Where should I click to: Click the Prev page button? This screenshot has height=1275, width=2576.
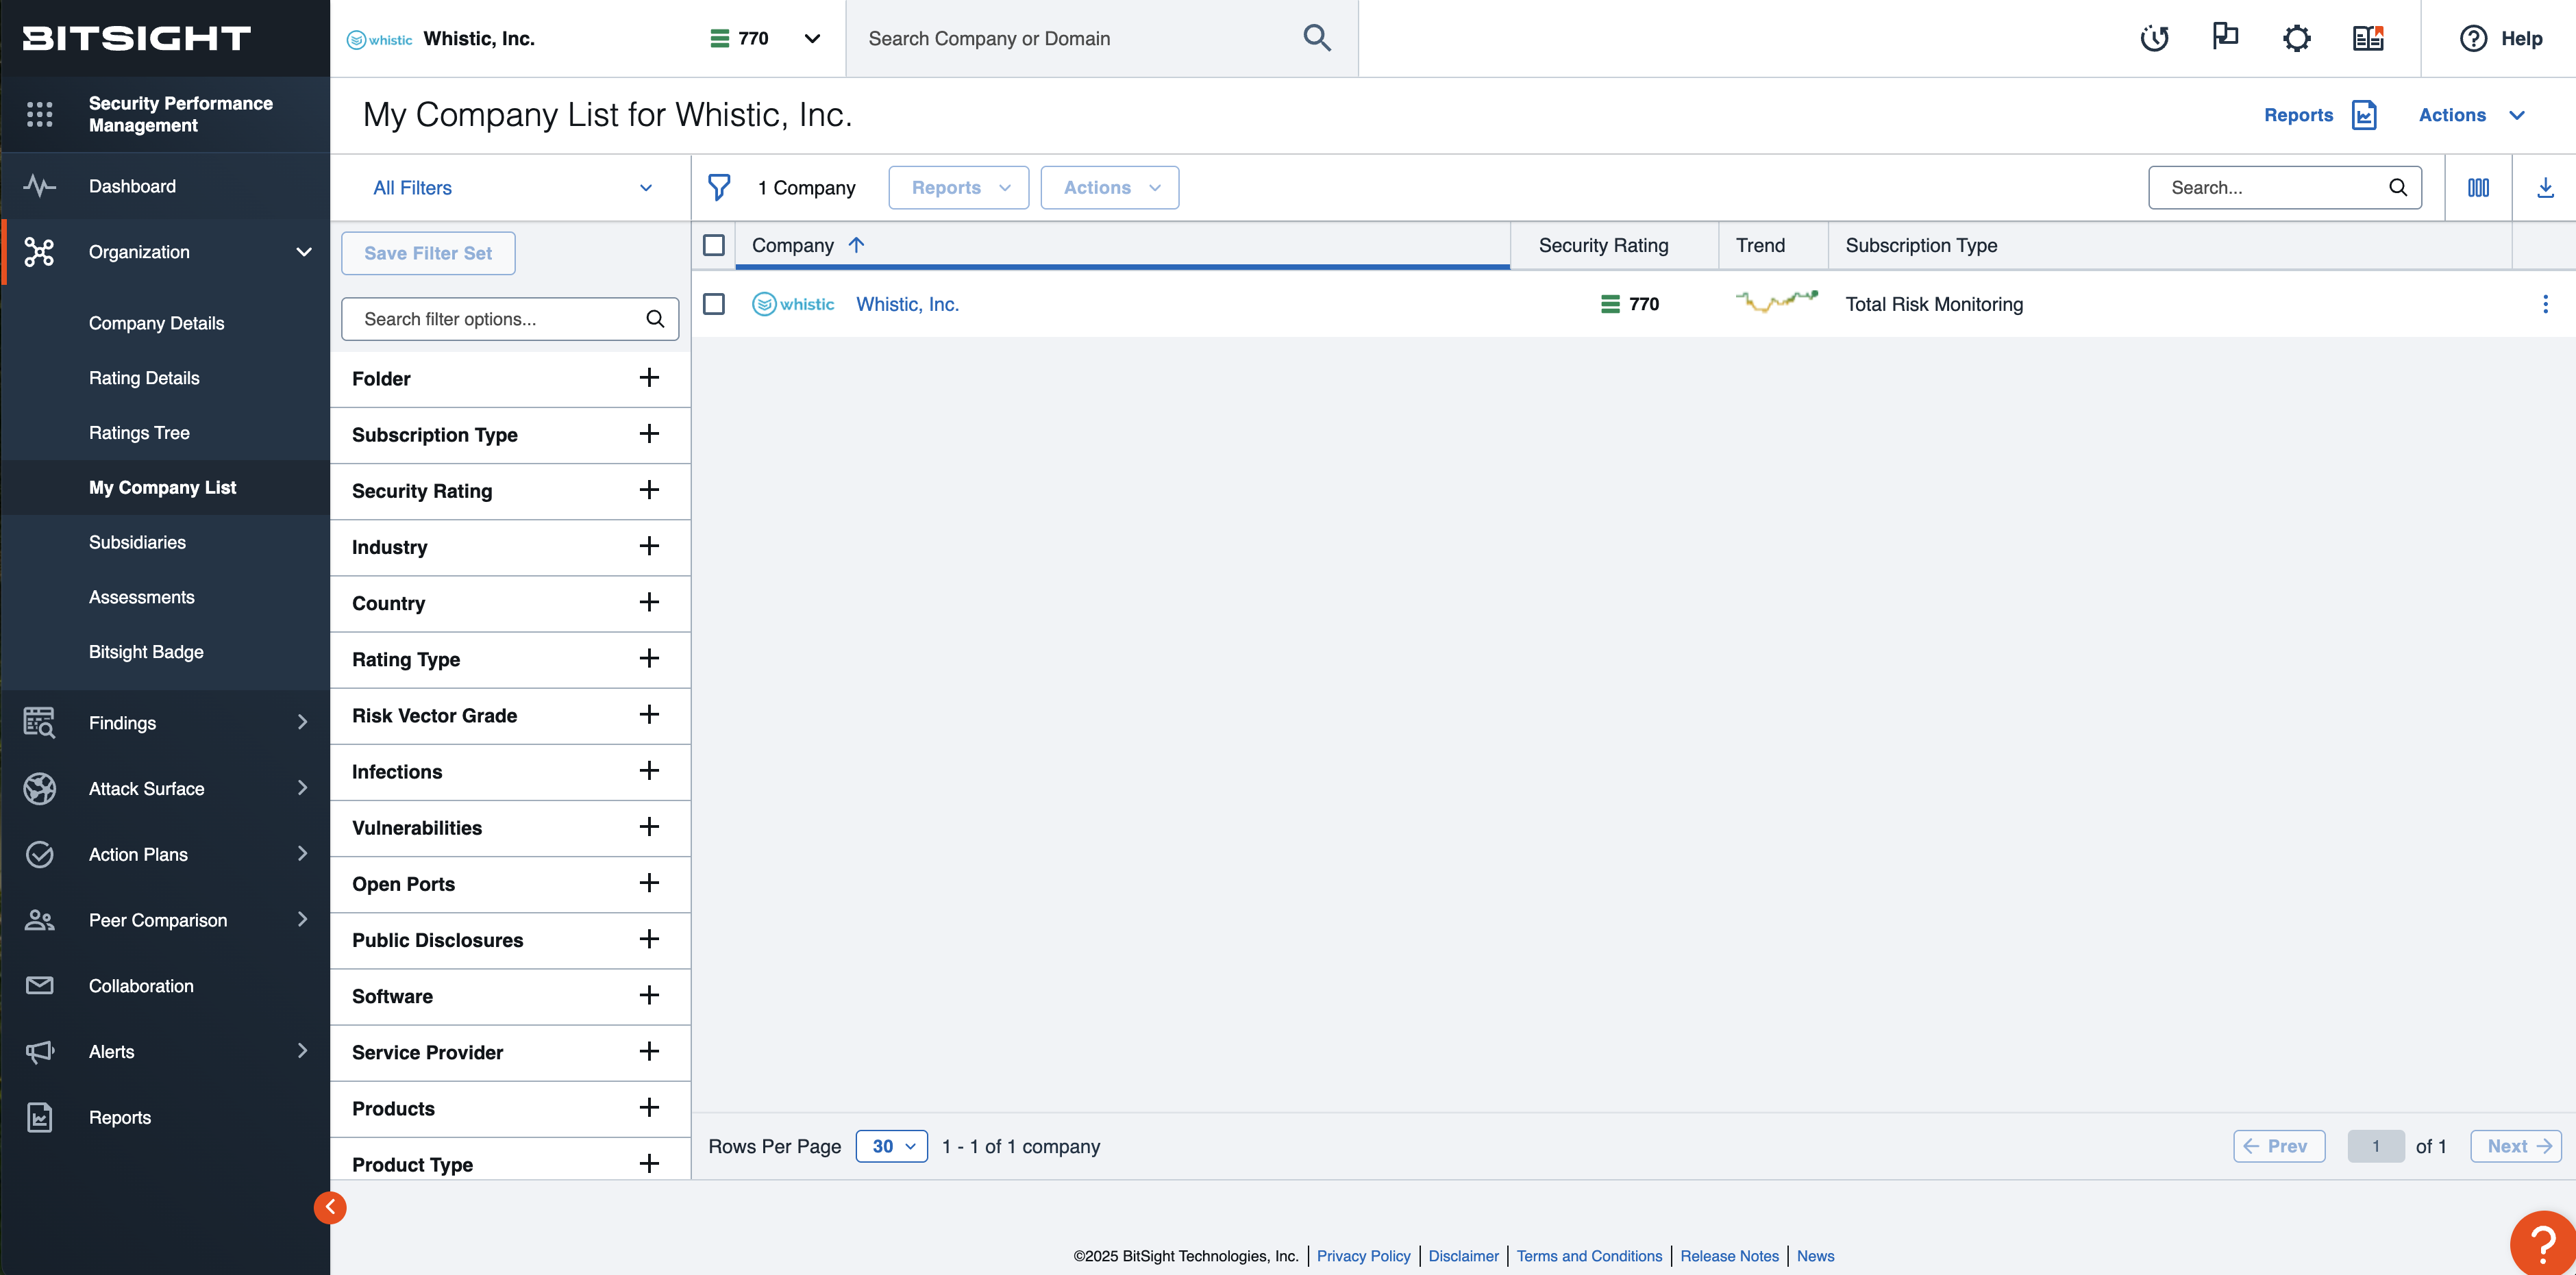[2279, 1146]
